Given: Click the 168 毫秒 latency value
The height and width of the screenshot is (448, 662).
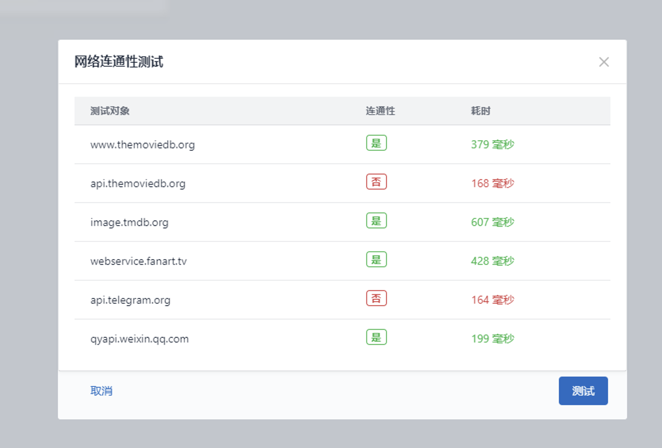Looking at the screenshot, I should click(493, 183).
